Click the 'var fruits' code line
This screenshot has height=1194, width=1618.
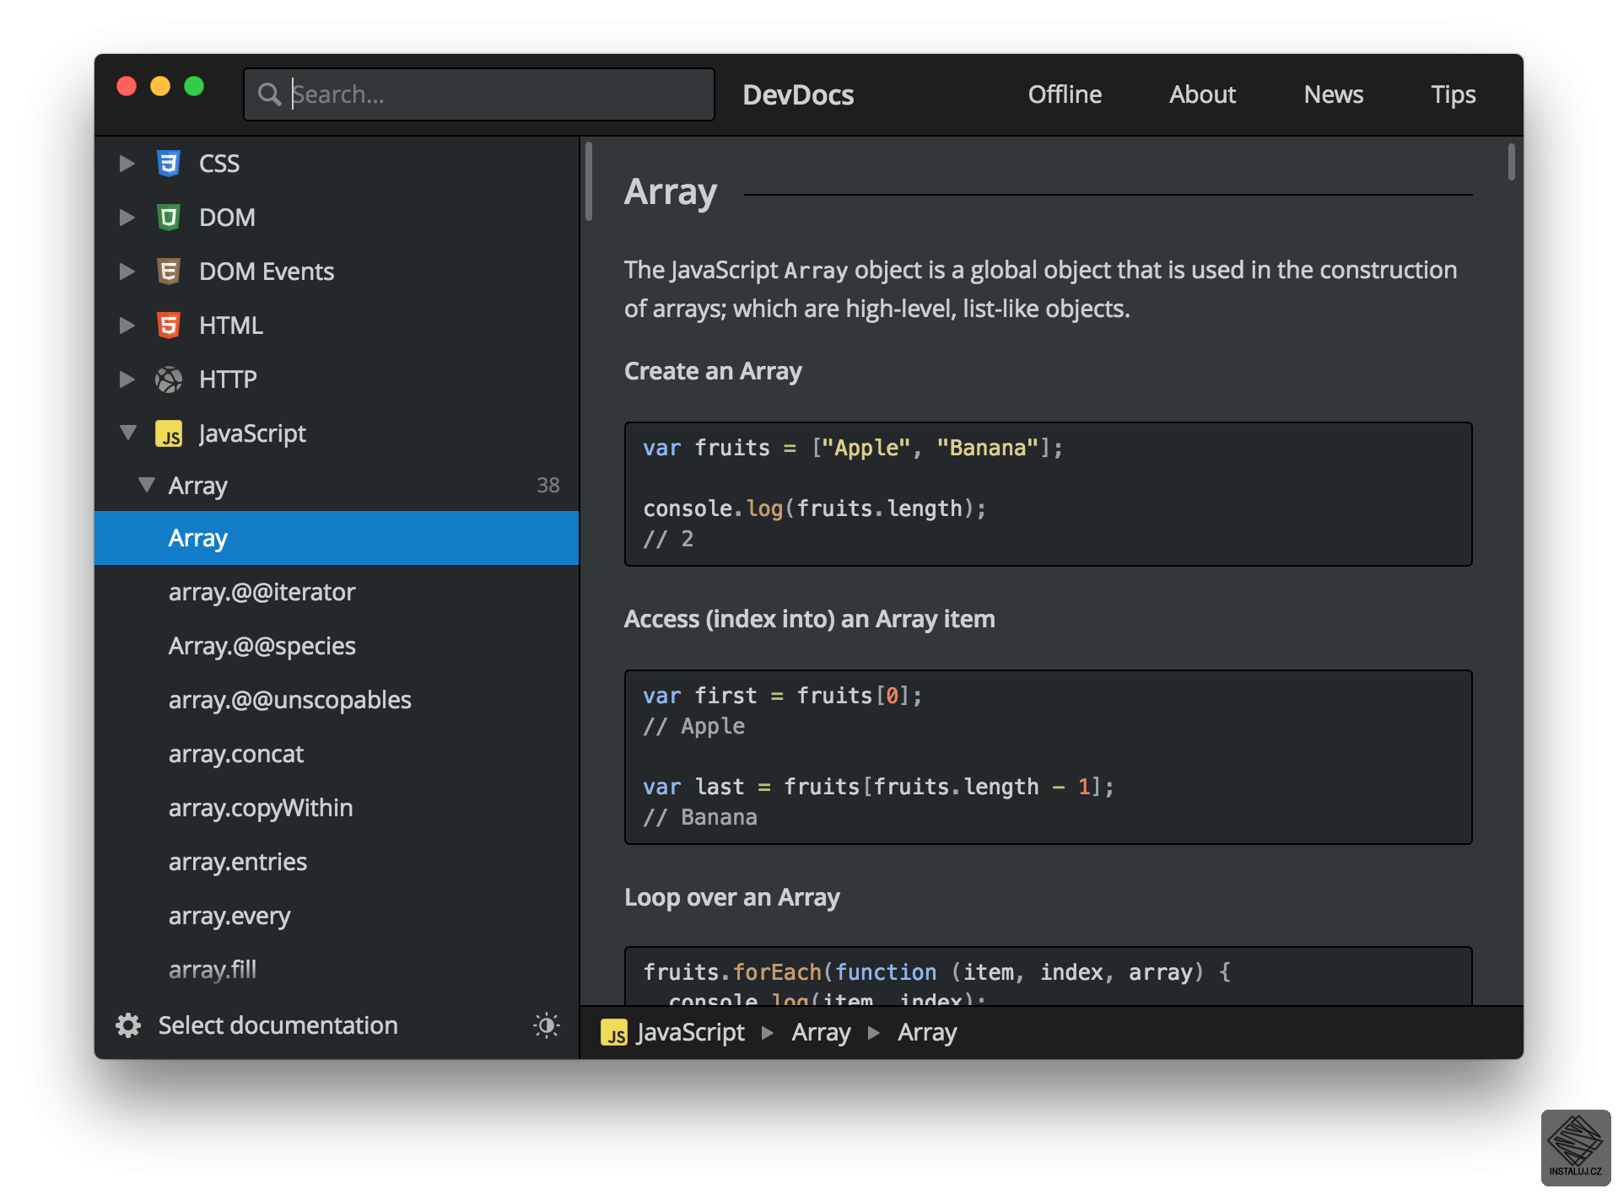852,448
